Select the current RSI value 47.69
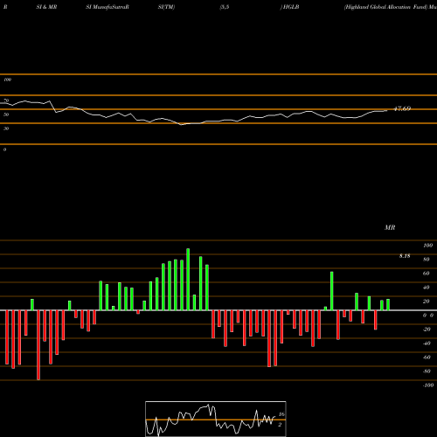Viewport: 437px width, 437px height. 402,108
